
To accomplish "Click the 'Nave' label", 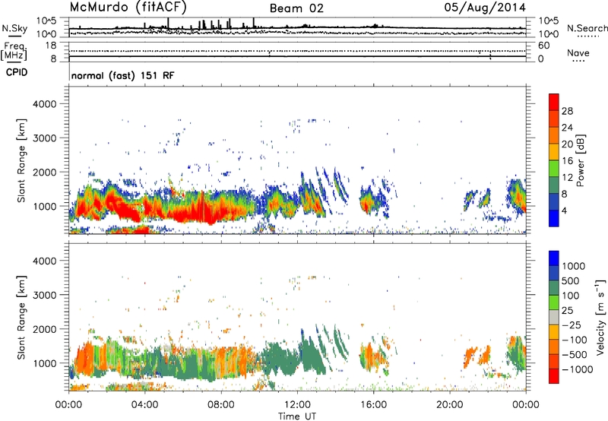I will (578, 52).
